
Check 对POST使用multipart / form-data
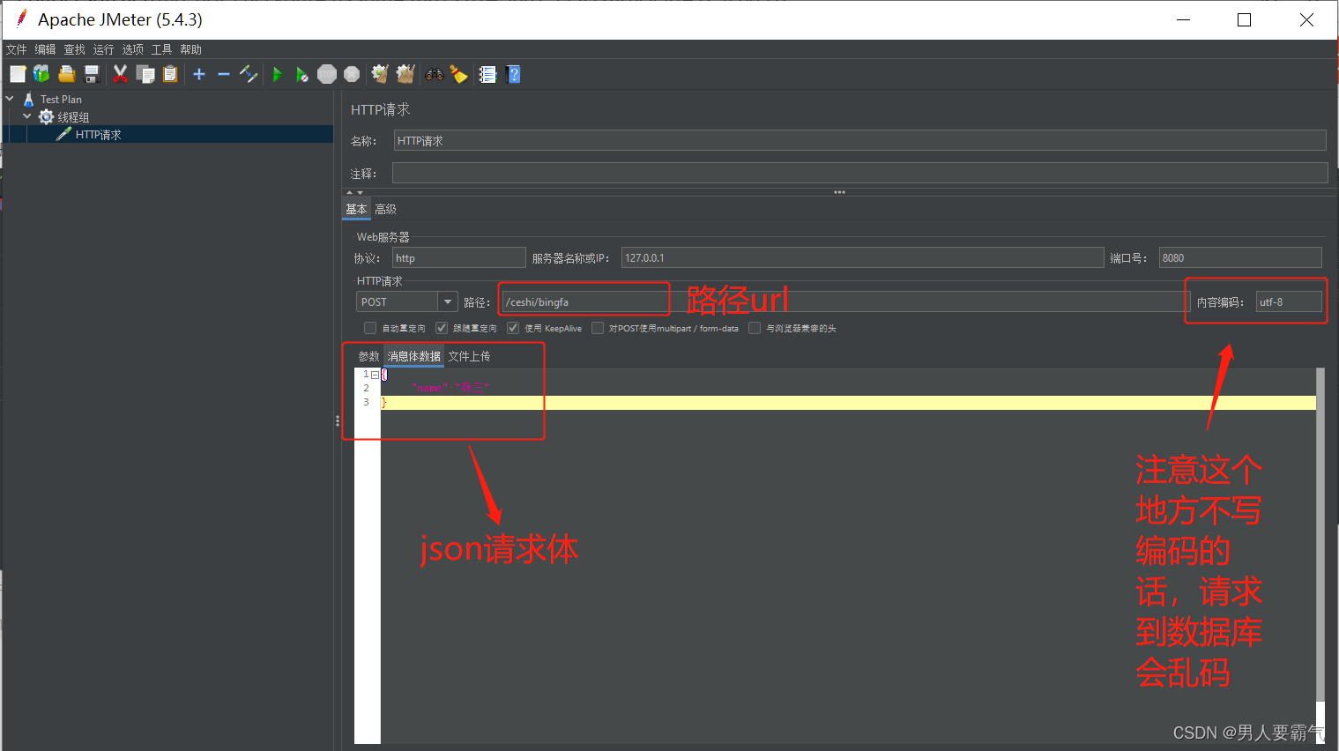coord(598,328)
